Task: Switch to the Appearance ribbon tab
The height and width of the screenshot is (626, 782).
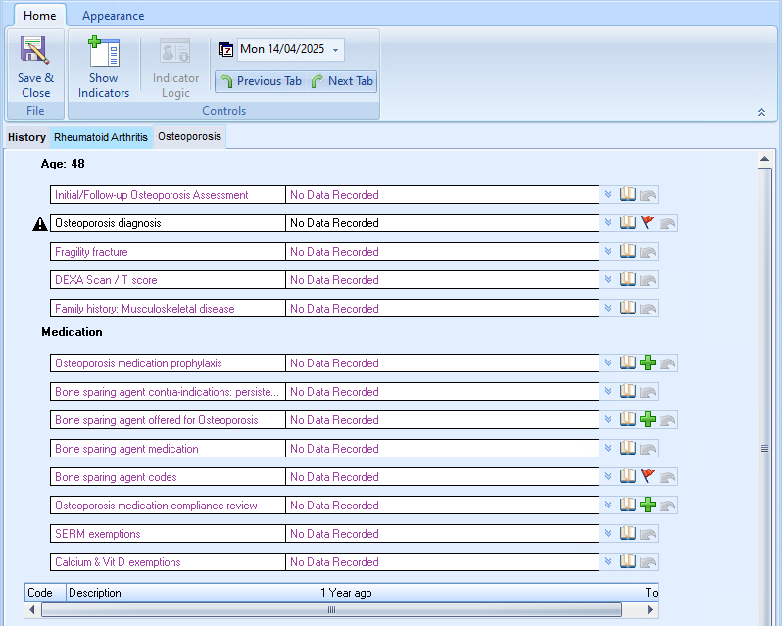Action: click(114, 16)
